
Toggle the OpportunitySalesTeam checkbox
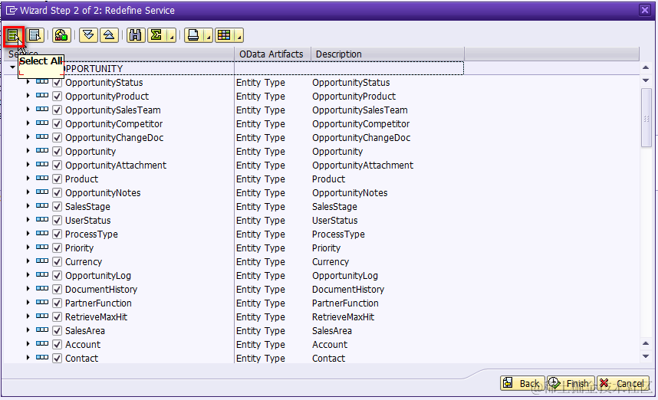57,110
